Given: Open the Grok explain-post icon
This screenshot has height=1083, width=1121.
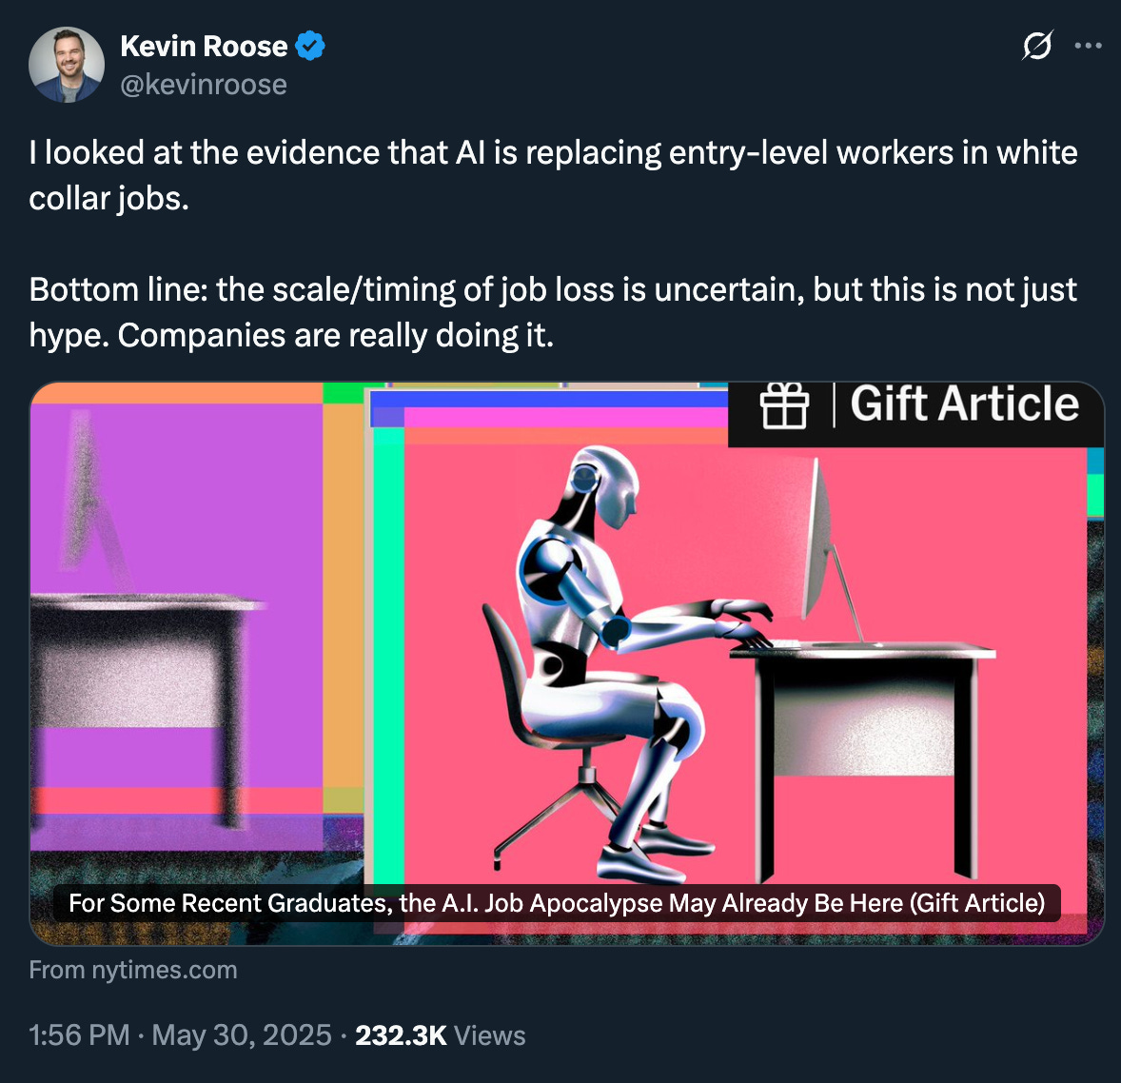Looking at the screenshot, I should tap(1036, 46).
